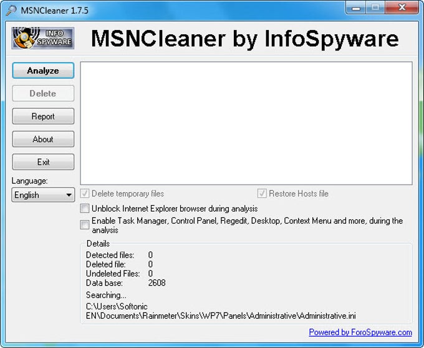This screenshot has height=348, width=424.
Task: Click the MSNCleaner 1.7.5 window title
Action: pyautogui.click(x=55, y=10)
